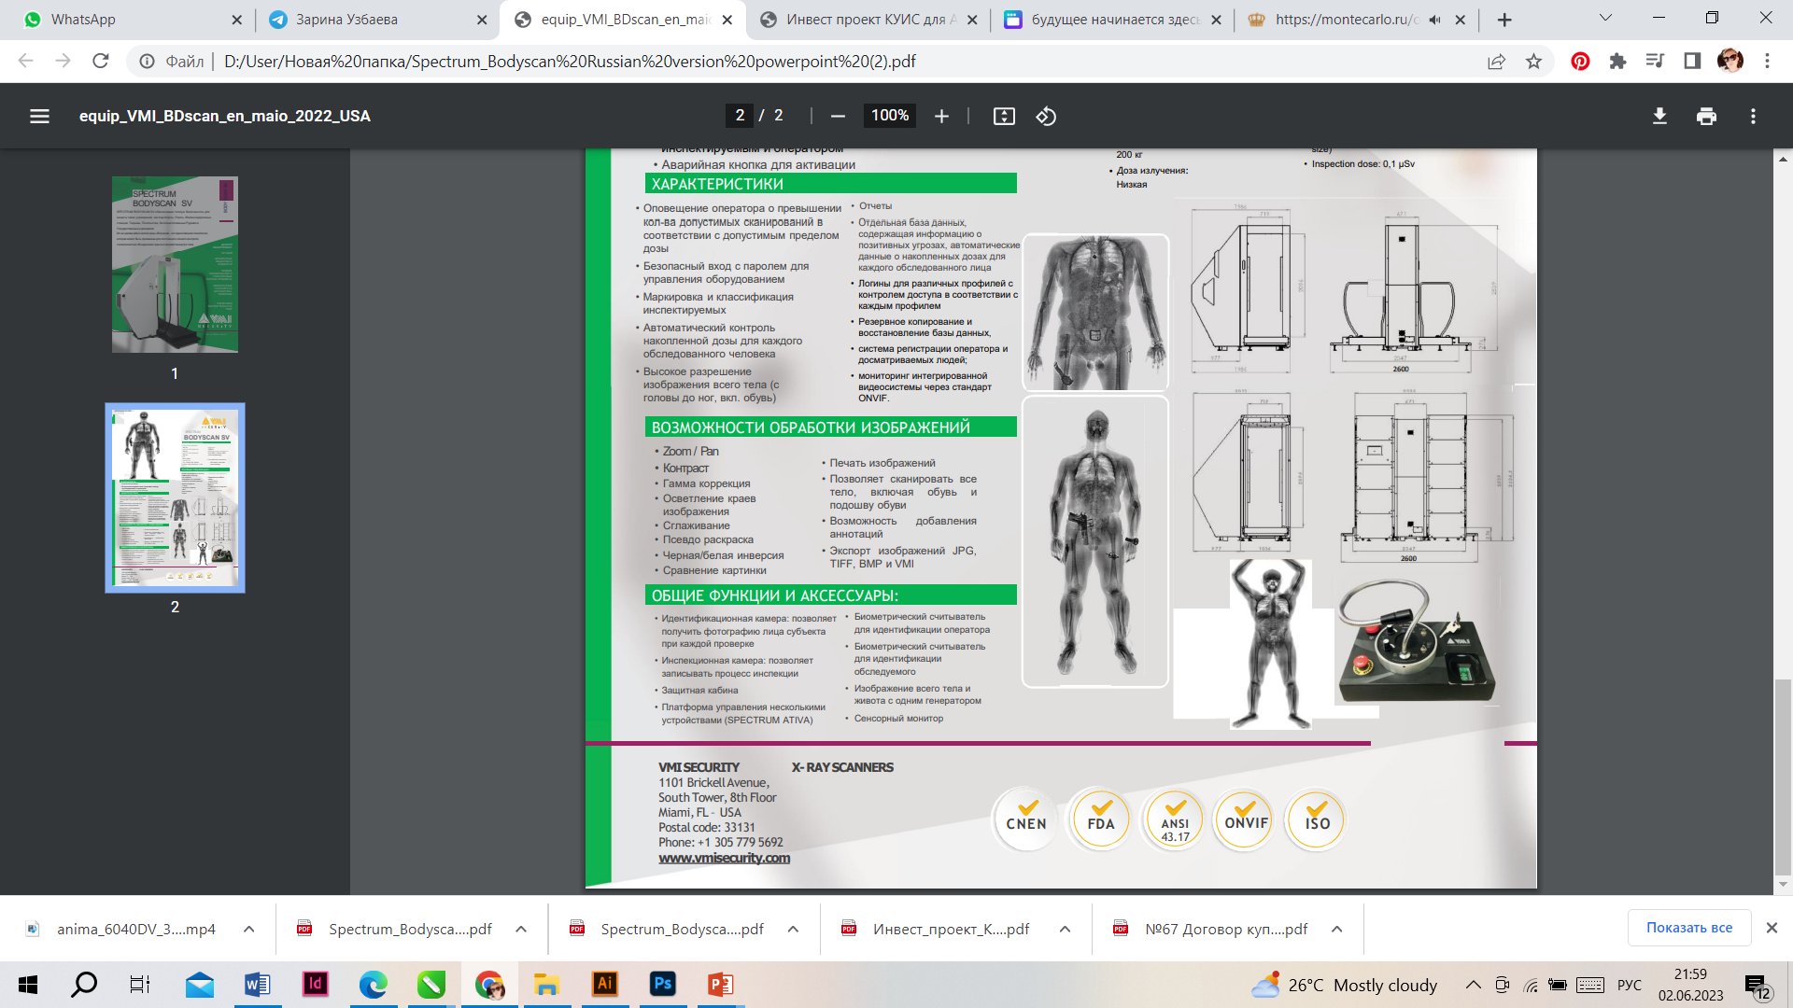Click the print document icon
The height and width of the screenshot is (1008, 1793).
click(1706, 116)
